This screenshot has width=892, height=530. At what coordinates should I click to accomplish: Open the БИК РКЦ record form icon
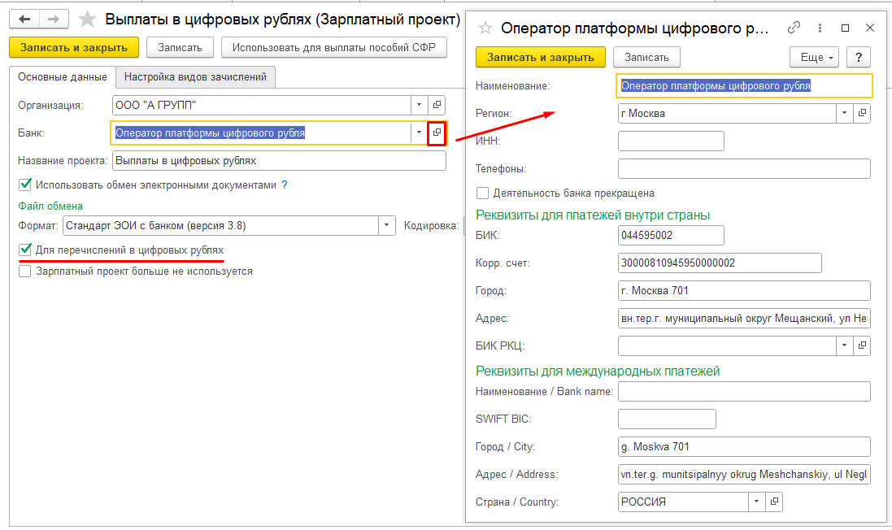click(863, 345)
